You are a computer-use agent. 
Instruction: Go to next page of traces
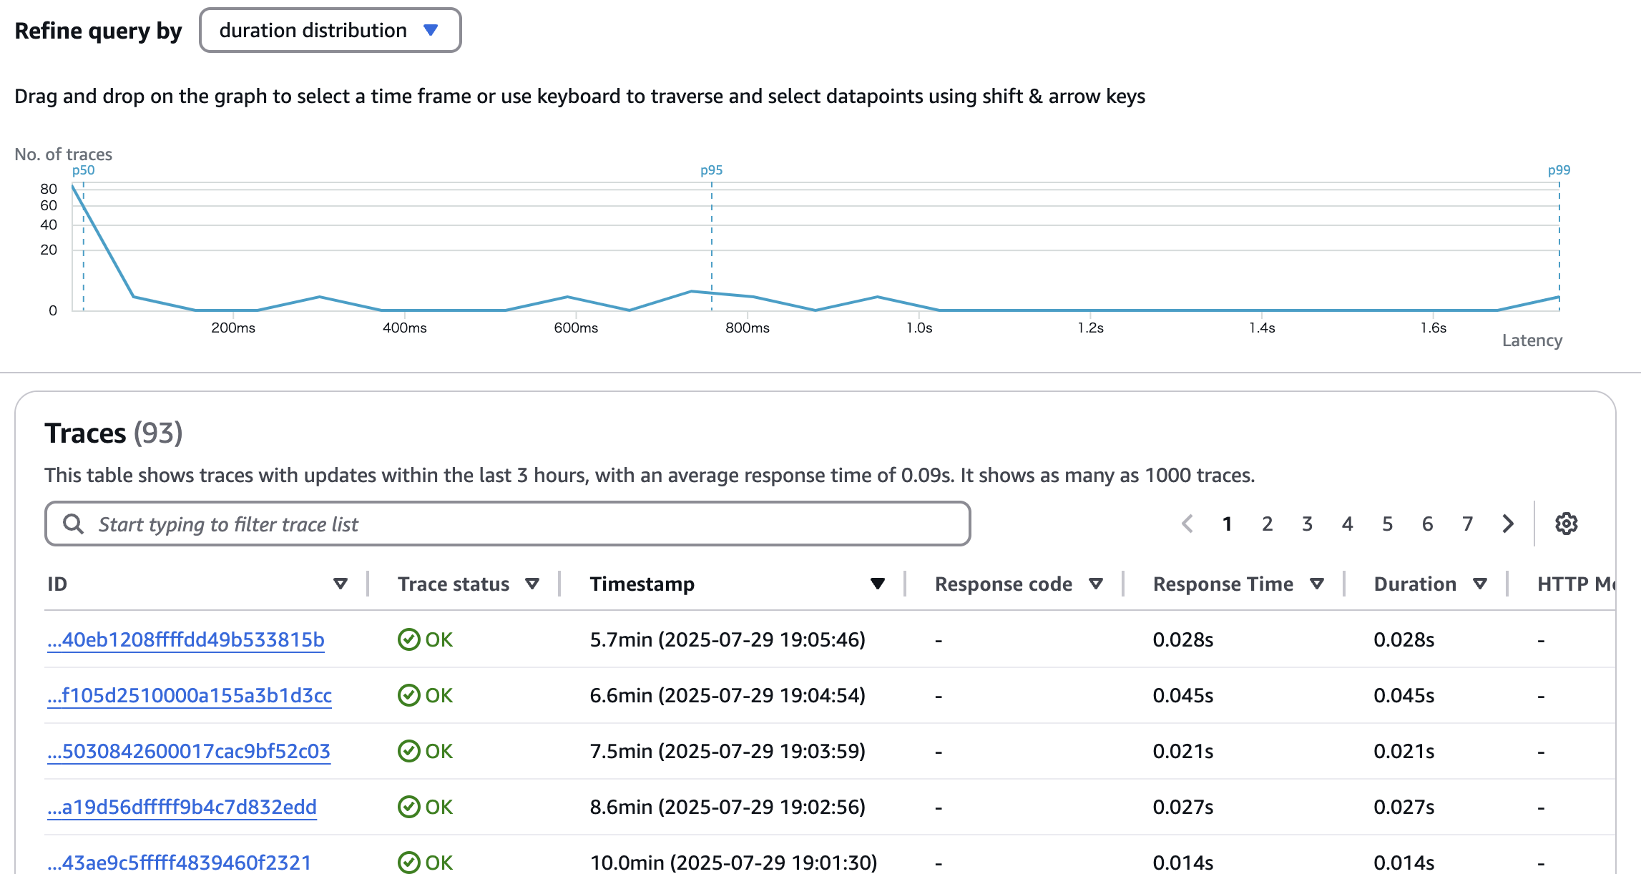1508,524
